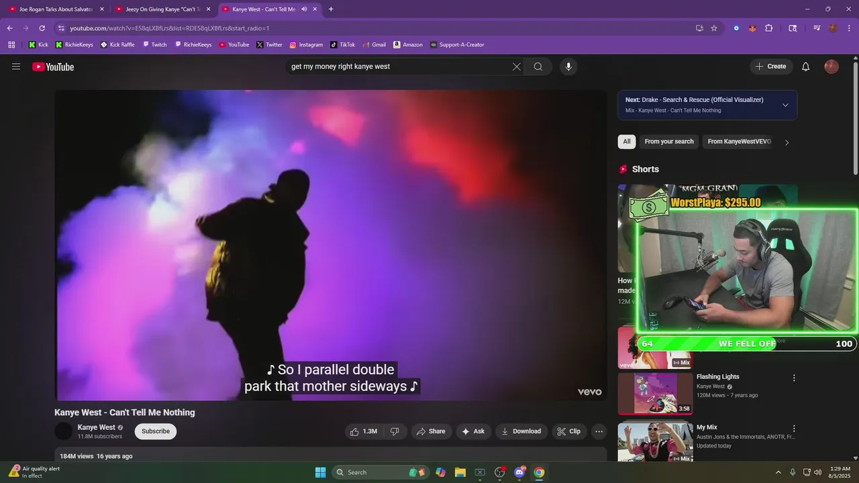Open options menu for Flashing Lights video
The width and height of the screenshot is (859, 483).
(x=794, y=378)
